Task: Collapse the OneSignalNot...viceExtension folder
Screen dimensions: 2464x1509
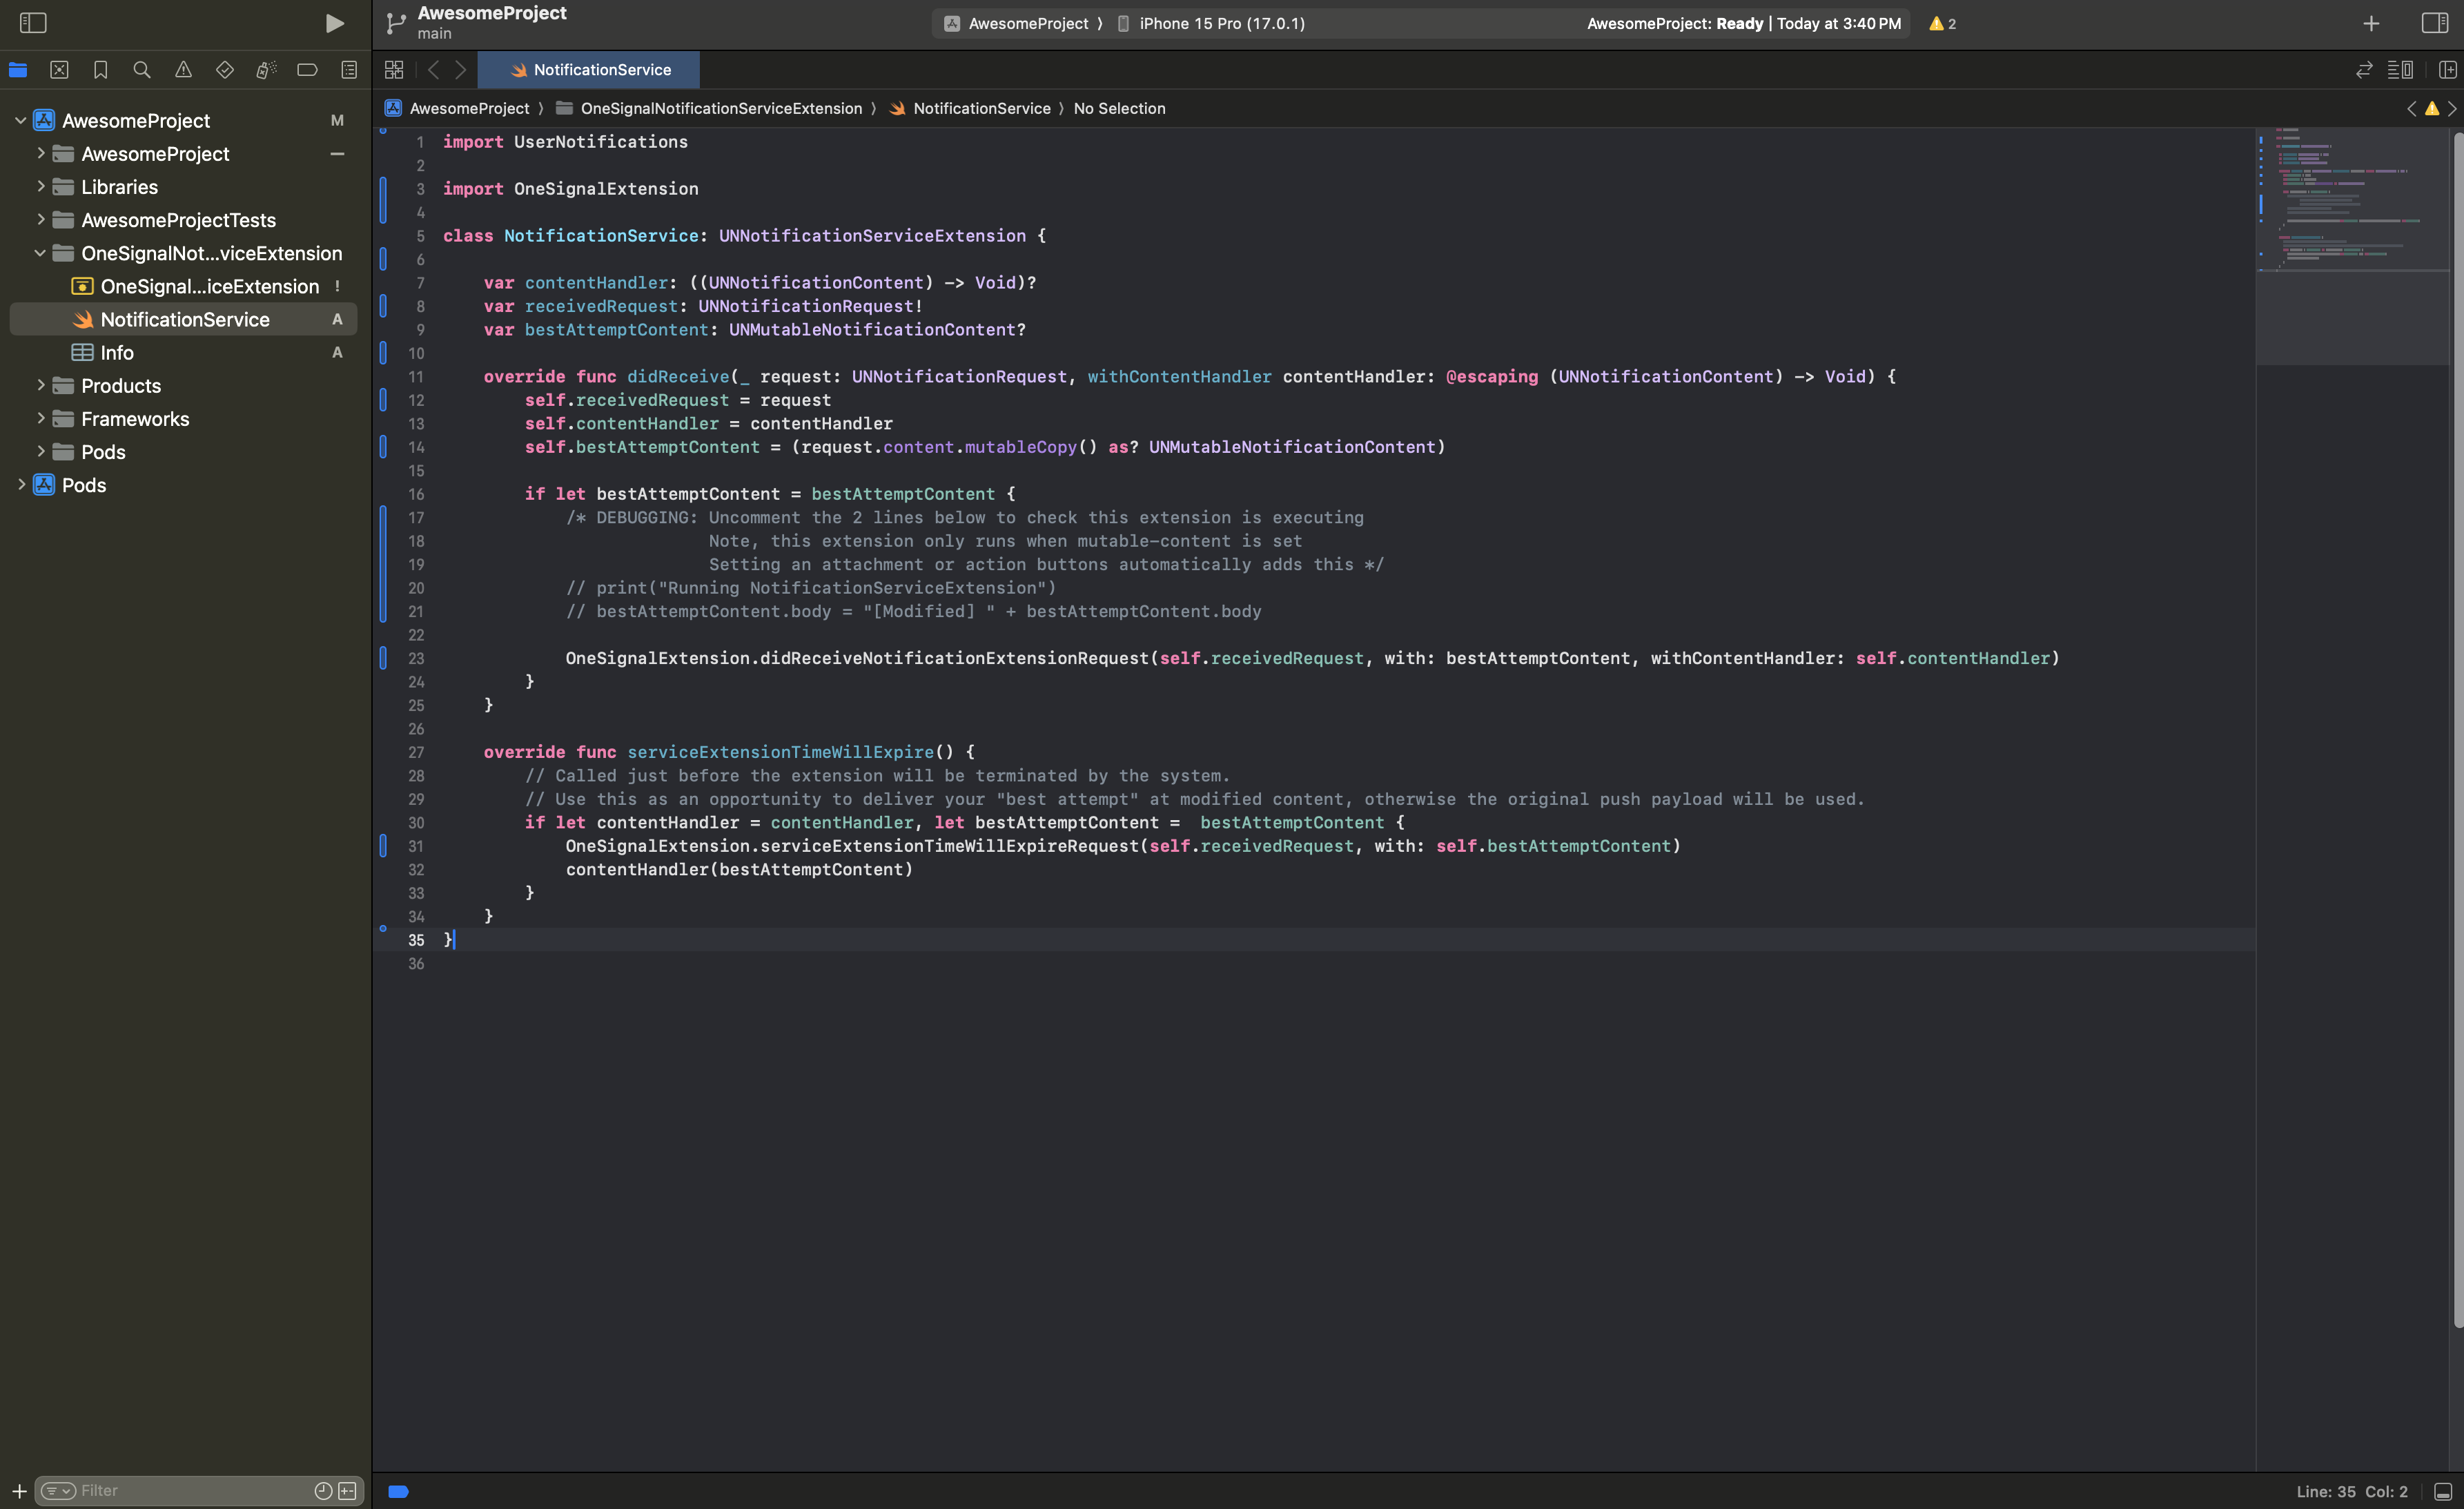Action: click(x=40, y=253)
